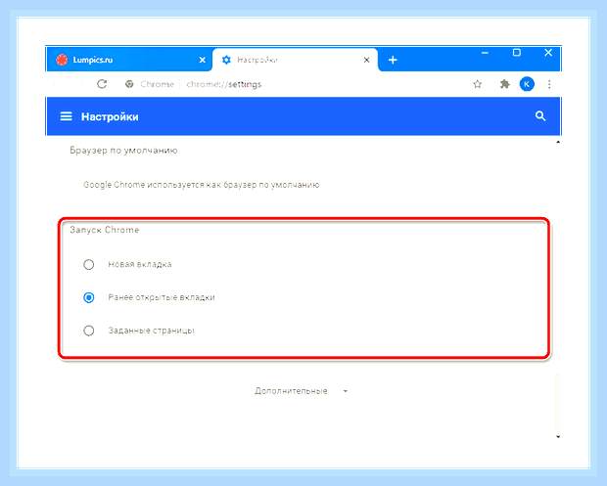Minimize the Chrome window
Image resolution: width=607 pixels, height=486 pixels.
pos(485,53)
